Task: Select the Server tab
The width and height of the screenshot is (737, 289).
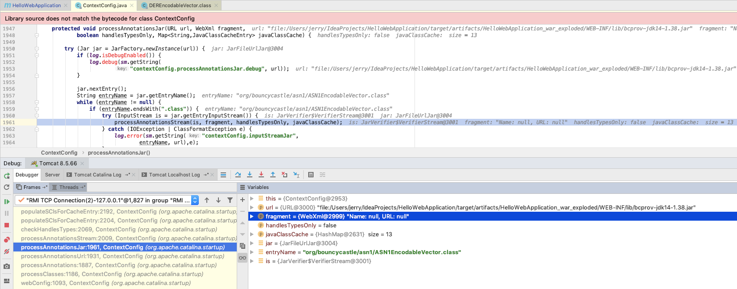Action: click(x=52, y=175)
